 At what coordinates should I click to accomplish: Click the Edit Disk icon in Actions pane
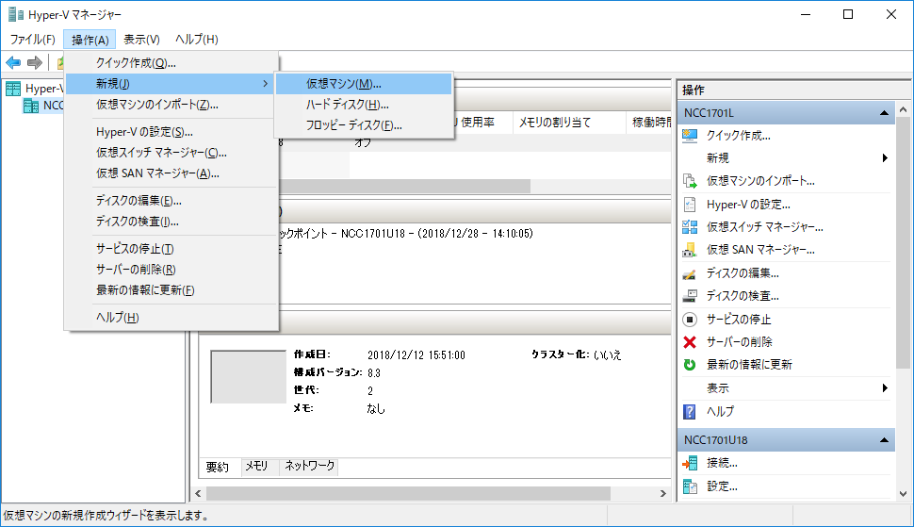[x=690, y=273]
